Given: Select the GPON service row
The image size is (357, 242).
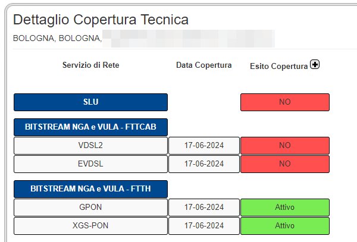Looking at the screenshot, I should point(90,208).
